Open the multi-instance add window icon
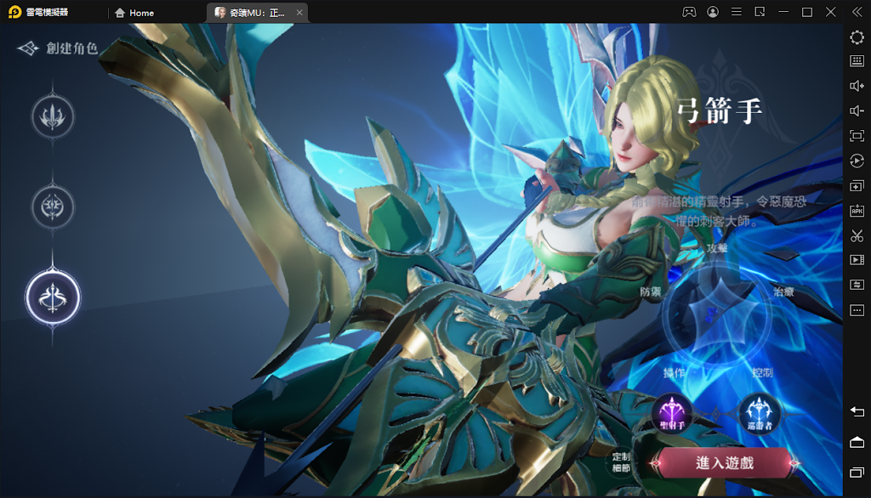Screen dimensions: 871x498 pyautogui.click(x=857, y=186)
